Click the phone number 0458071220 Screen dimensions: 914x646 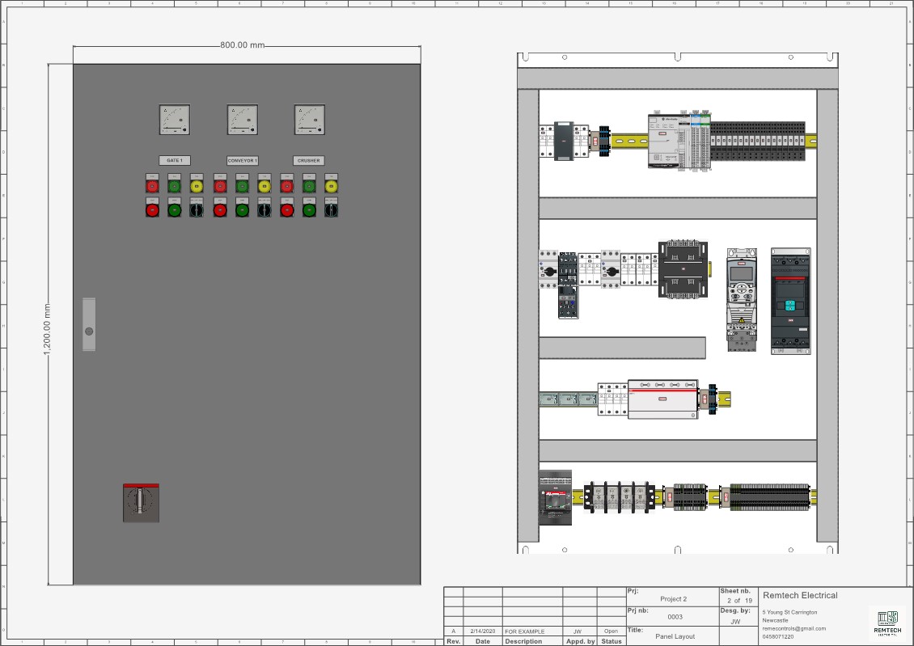(x=777, y=636)
